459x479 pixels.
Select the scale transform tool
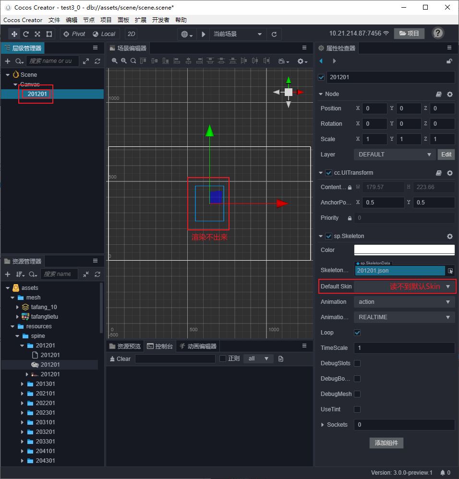[37, 34]
